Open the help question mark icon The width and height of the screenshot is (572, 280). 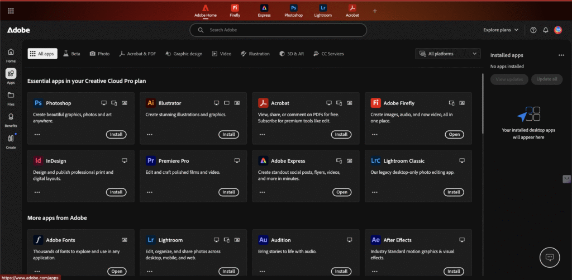pos(533,30)
